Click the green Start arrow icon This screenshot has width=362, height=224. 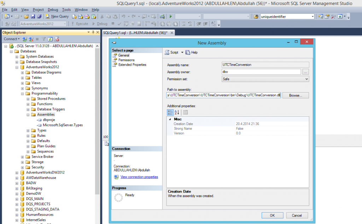[x=171, y=16]
